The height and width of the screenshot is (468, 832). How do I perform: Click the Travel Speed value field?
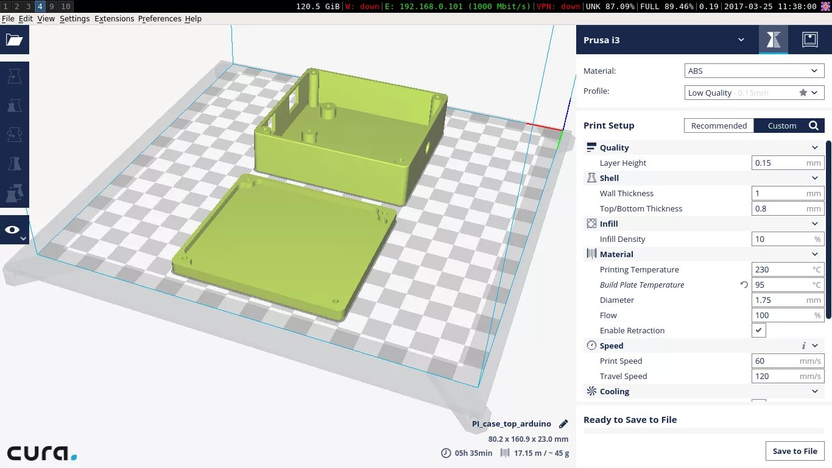tap(788, 376)
